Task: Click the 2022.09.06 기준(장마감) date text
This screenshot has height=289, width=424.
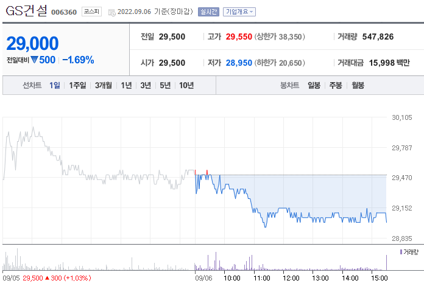Action: (x=155, y=12)
